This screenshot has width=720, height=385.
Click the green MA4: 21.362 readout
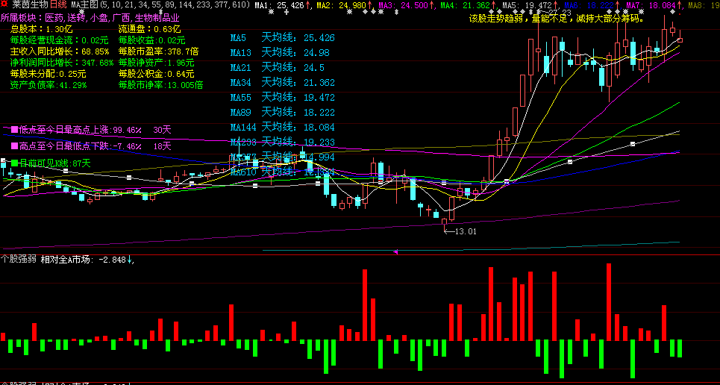(x=468, y=5)
